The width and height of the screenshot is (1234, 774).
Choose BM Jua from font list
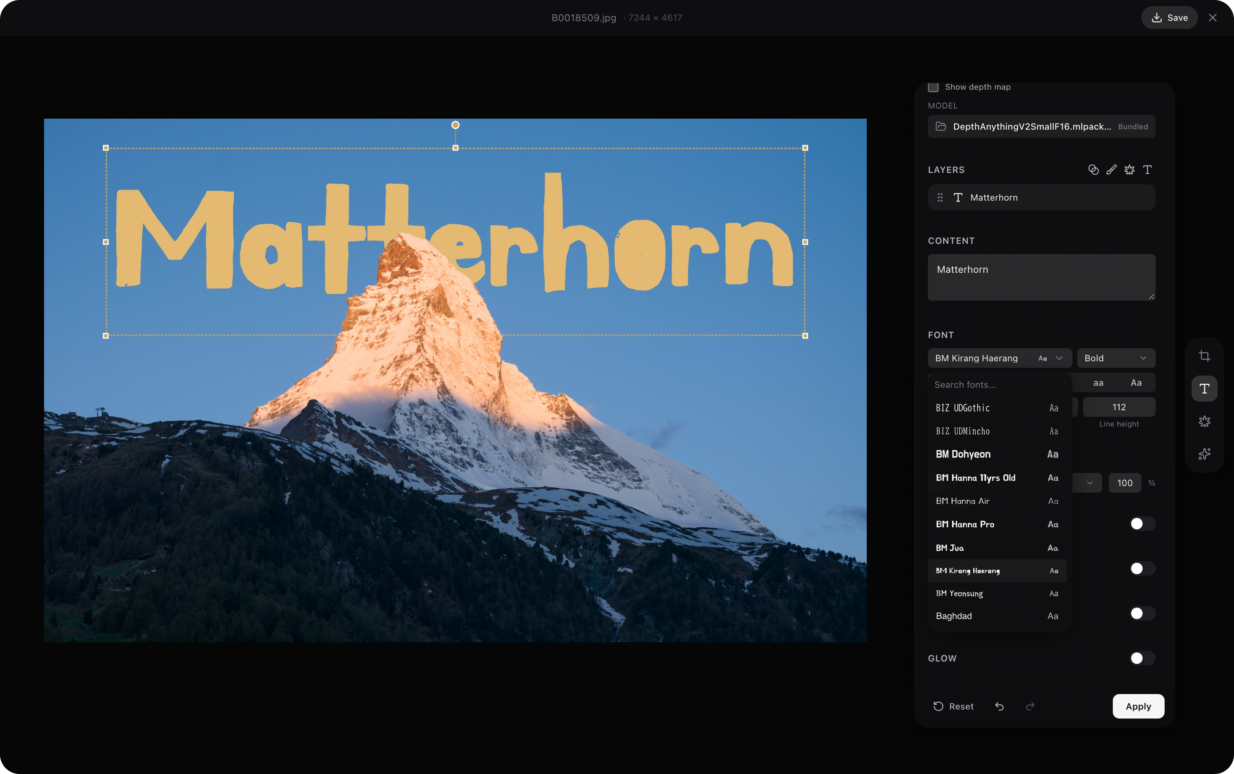997,548
